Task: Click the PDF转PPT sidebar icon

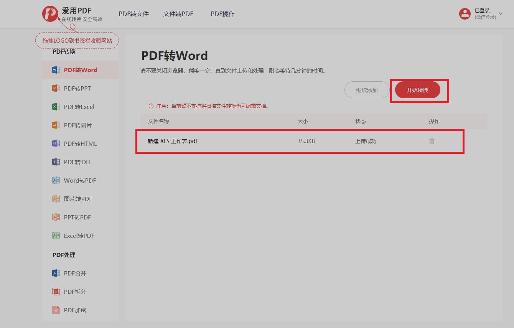Action: click(x=56, y=88)
